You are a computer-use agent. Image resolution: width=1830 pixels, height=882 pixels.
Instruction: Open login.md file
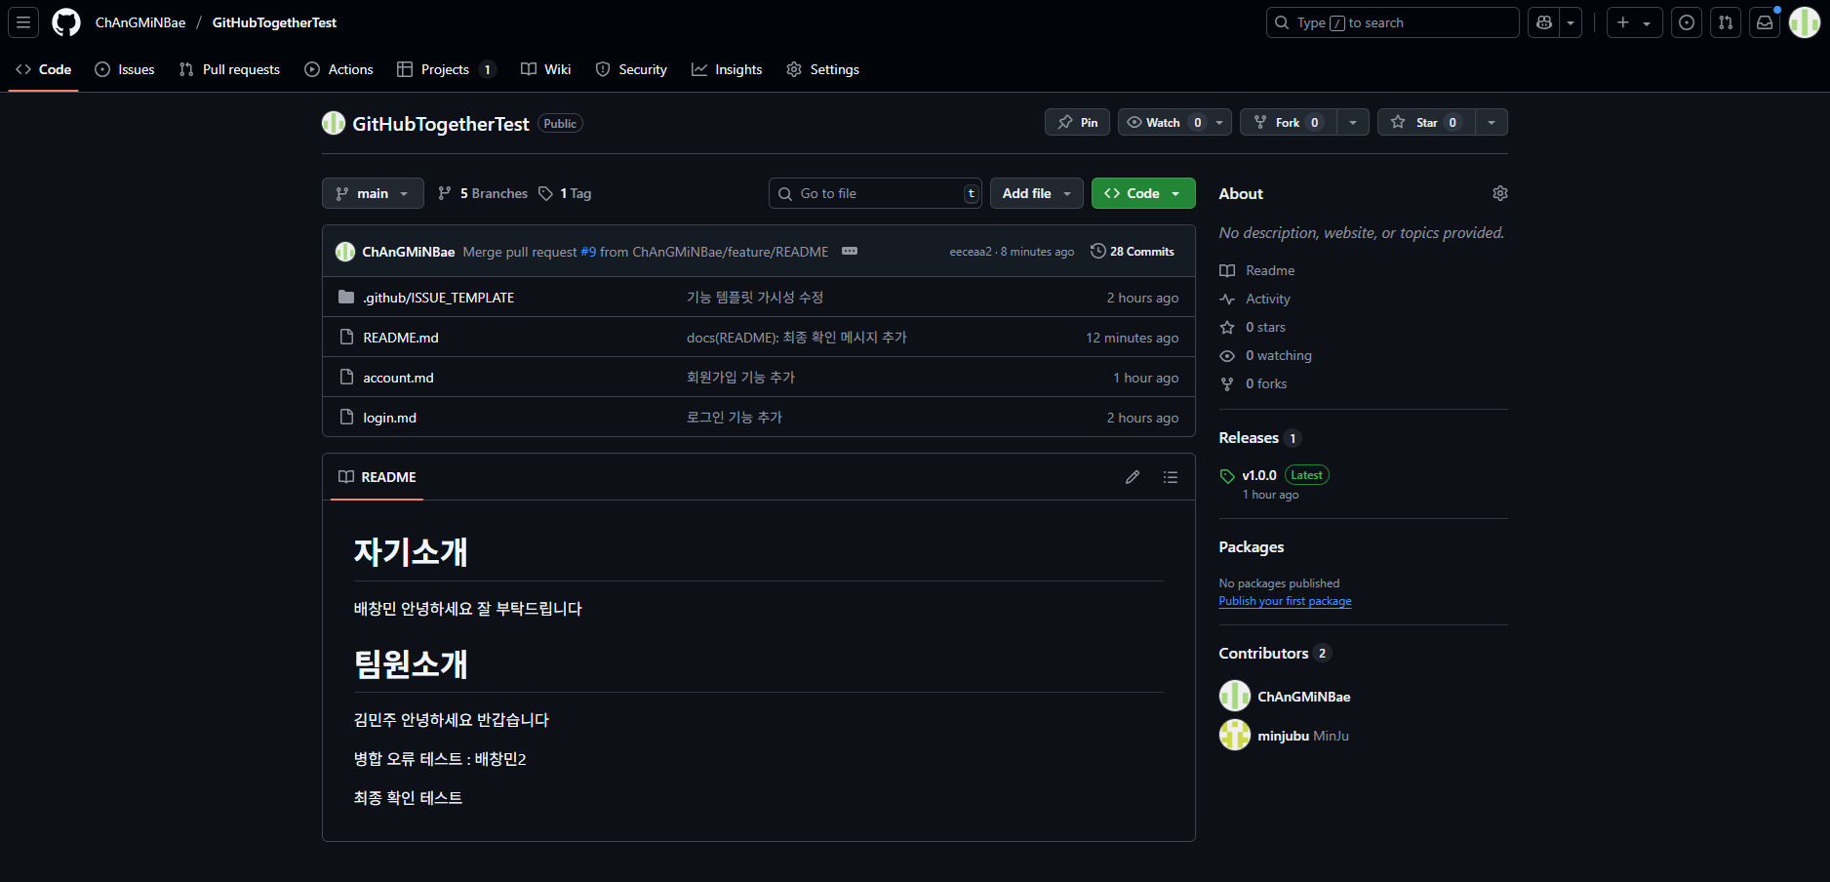coord(389,418)
